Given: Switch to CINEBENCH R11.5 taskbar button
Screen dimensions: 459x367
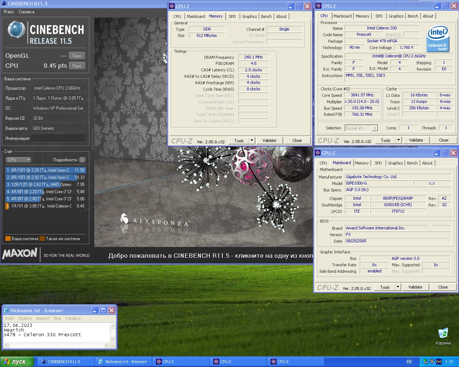Looking at the screenshot, I should [66, 362].
